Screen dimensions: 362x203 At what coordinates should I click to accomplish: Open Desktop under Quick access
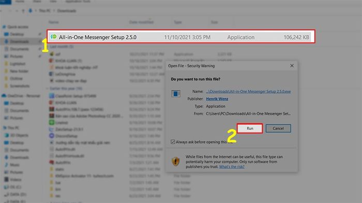tap(17, 34)
